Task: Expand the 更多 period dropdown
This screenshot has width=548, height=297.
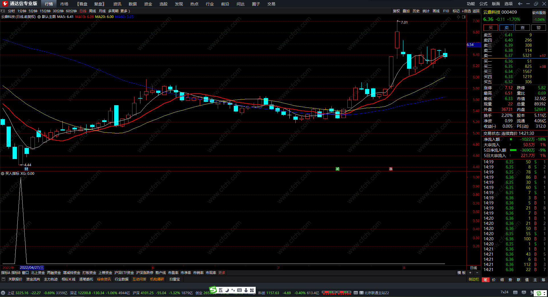Action: (x=125, y=11)
